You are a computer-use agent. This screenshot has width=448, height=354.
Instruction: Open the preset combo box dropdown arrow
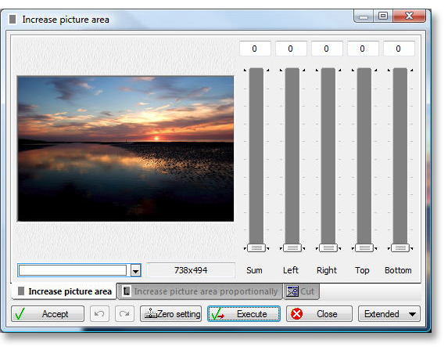pyautogui.click(x=136, y=270)
